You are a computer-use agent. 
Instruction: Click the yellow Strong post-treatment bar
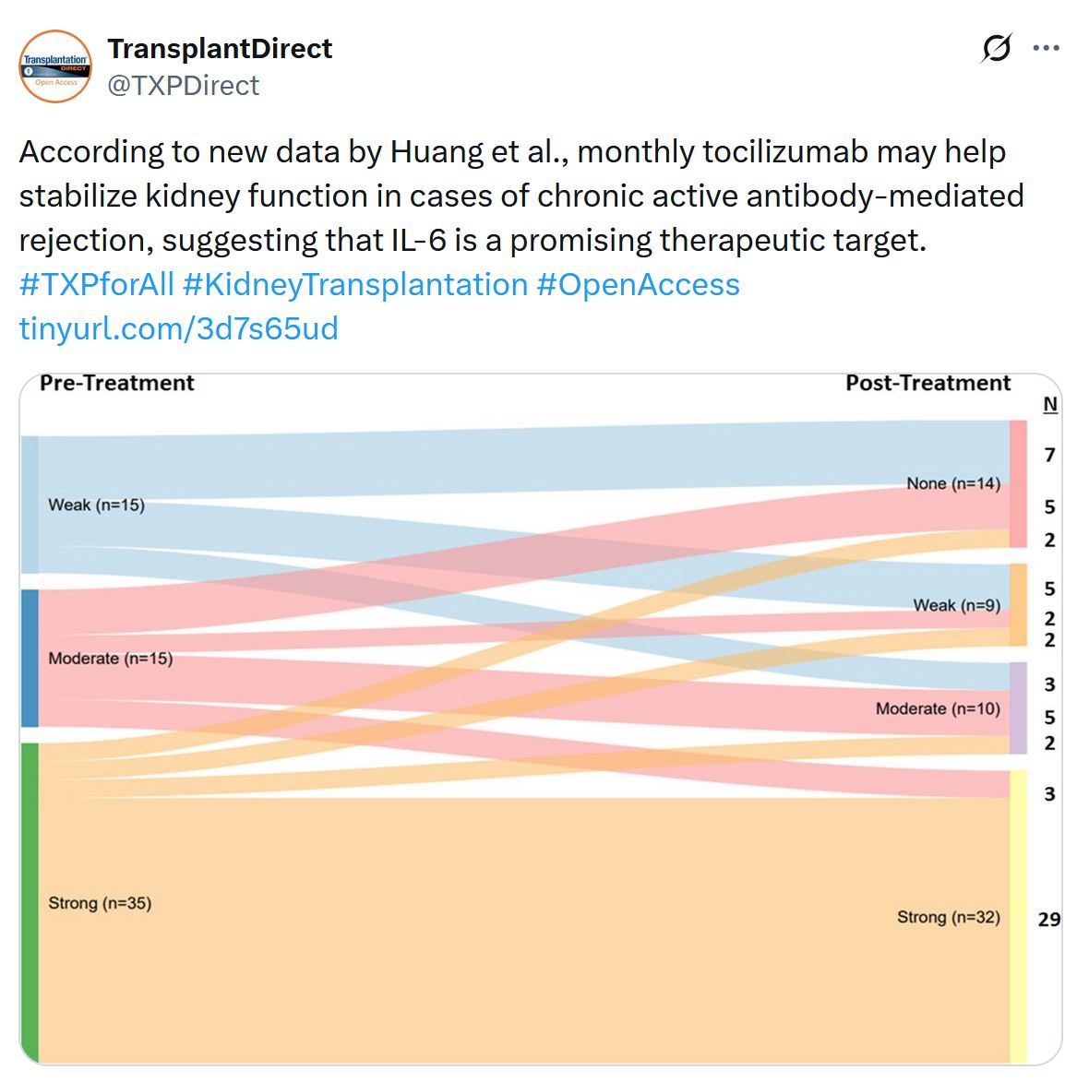[x=1018, y=916]
